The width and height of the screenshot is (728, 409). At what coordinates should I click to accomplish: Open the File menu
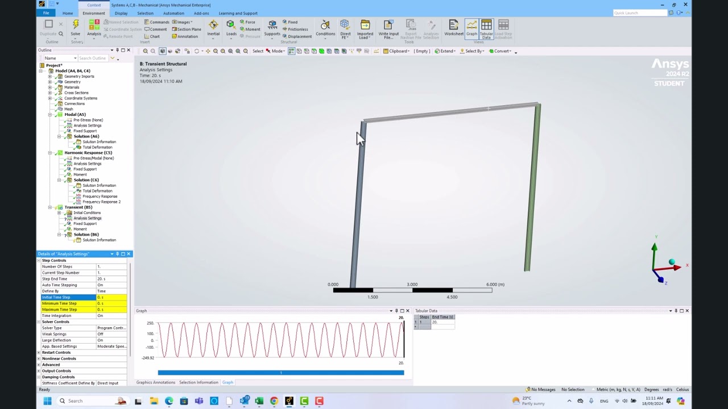[x=46, y=13]
